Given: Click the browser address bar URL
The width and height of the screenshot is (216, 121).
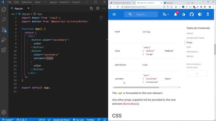Looking at the screenshot, I should 135,7.
